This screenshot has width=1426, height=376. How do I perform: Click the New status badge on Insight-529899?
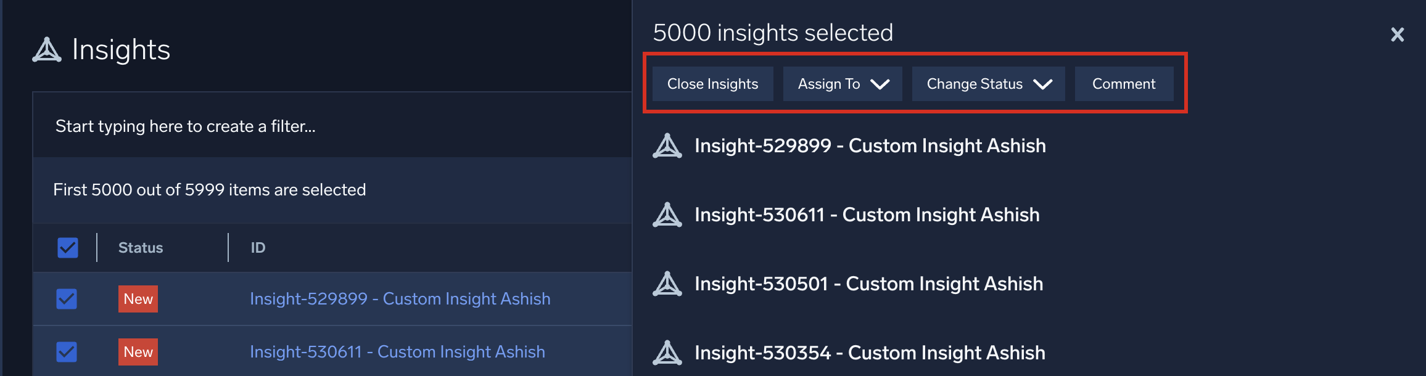tap(138, 299)
